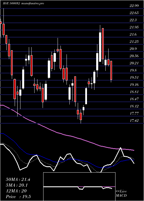Click the 22.99 price axis label
The image size is (144, 201).
(134, 6)
